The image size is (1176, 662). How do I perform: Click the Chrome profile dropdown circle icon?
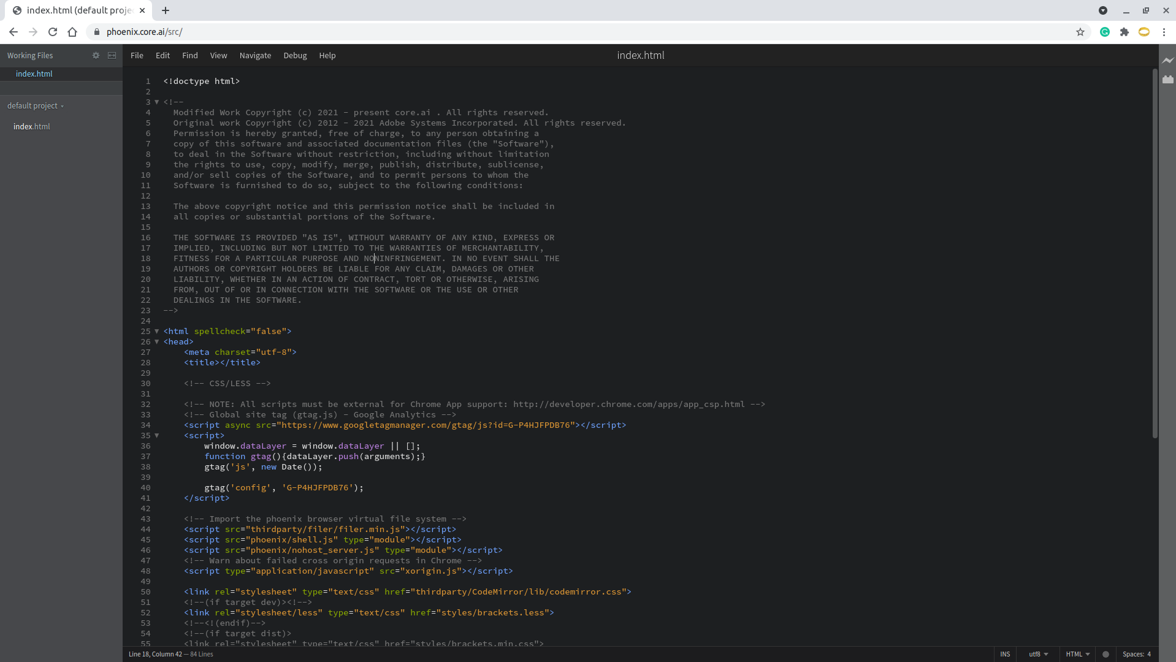[1102, 10]
